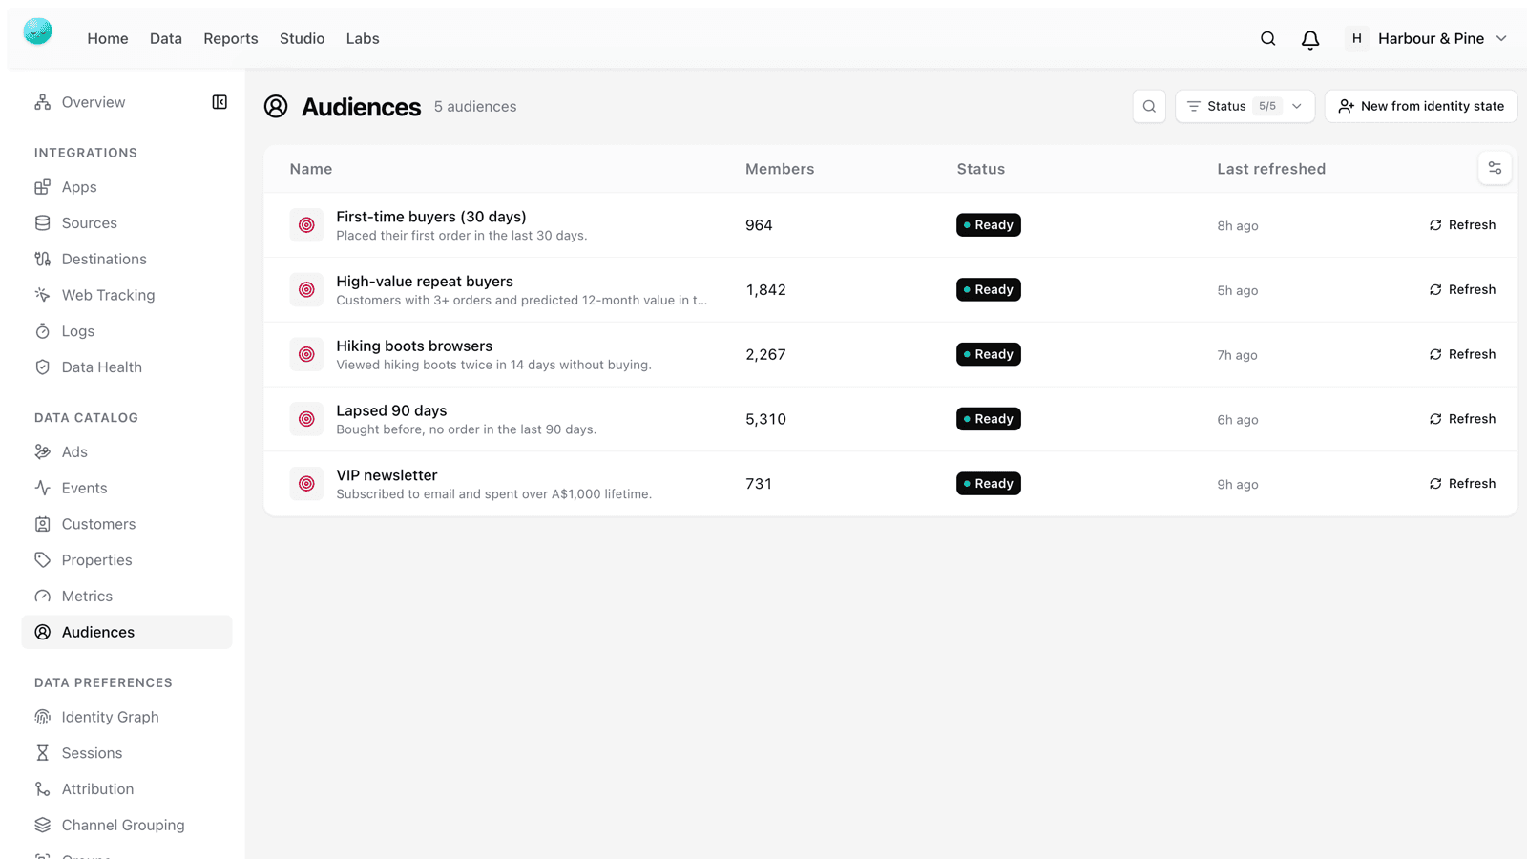Search audiences with the magnifier button
This screenshot has height=859, width=1527.
[1149, 106]
